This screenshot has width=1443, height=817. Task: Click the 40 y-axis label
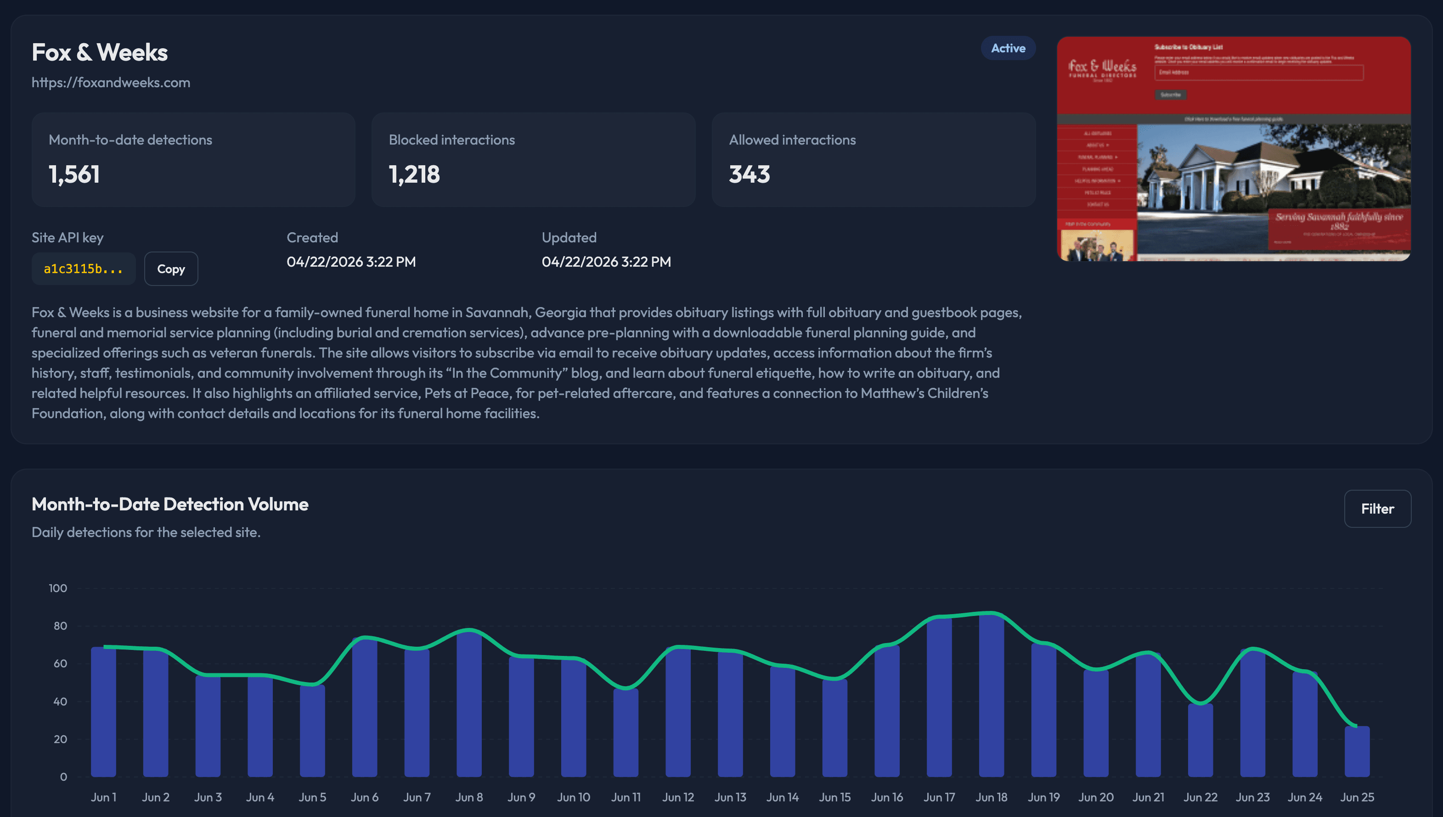tap(60, 701)
